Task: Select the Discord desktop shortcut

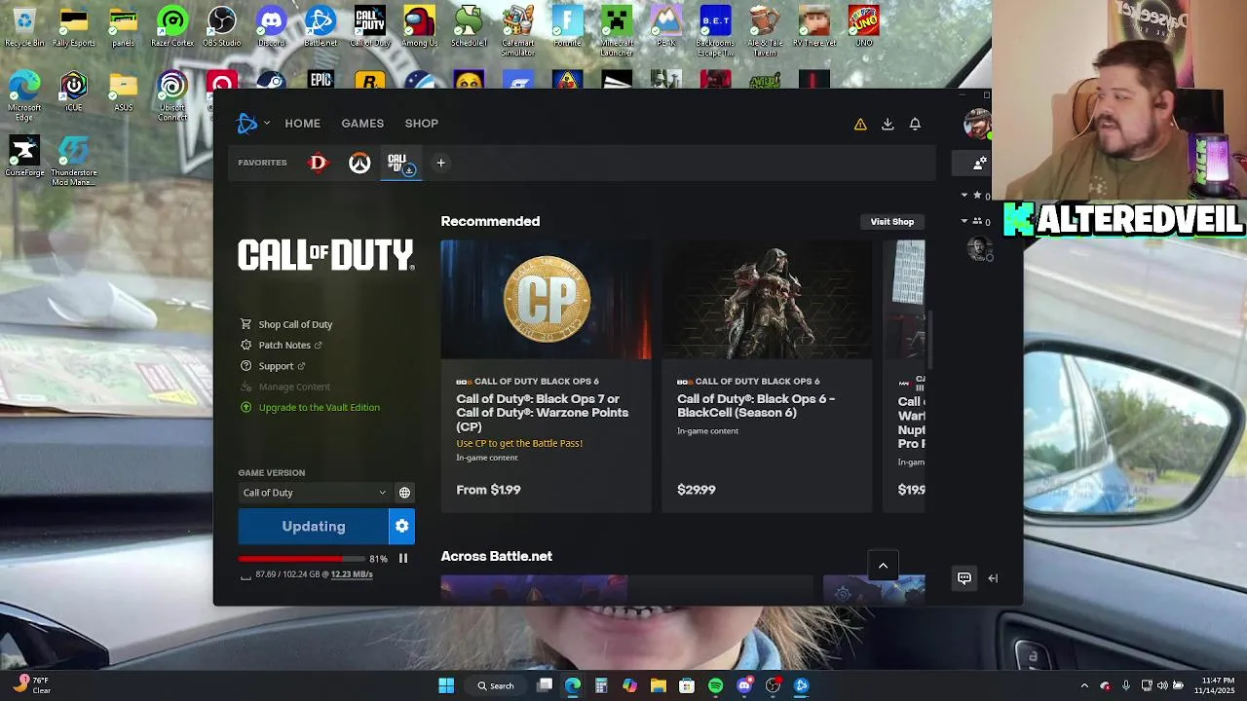Action: [x=272, y=26]
